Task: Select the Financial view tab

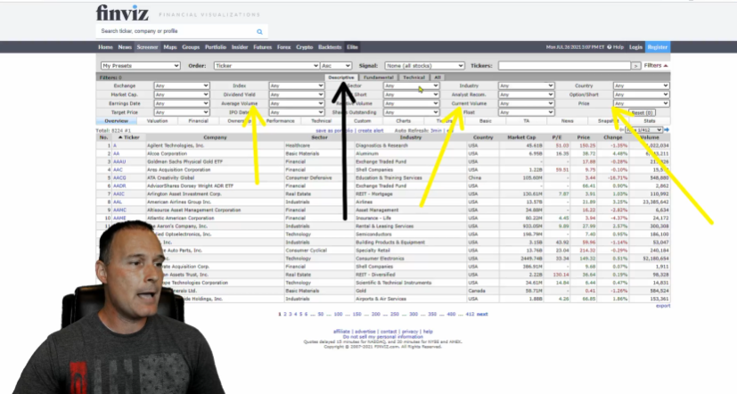Action: [x=199, y=121]
